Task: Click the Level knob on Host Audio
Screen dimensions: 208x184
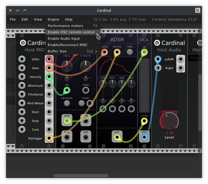Action: pos(169,122)
